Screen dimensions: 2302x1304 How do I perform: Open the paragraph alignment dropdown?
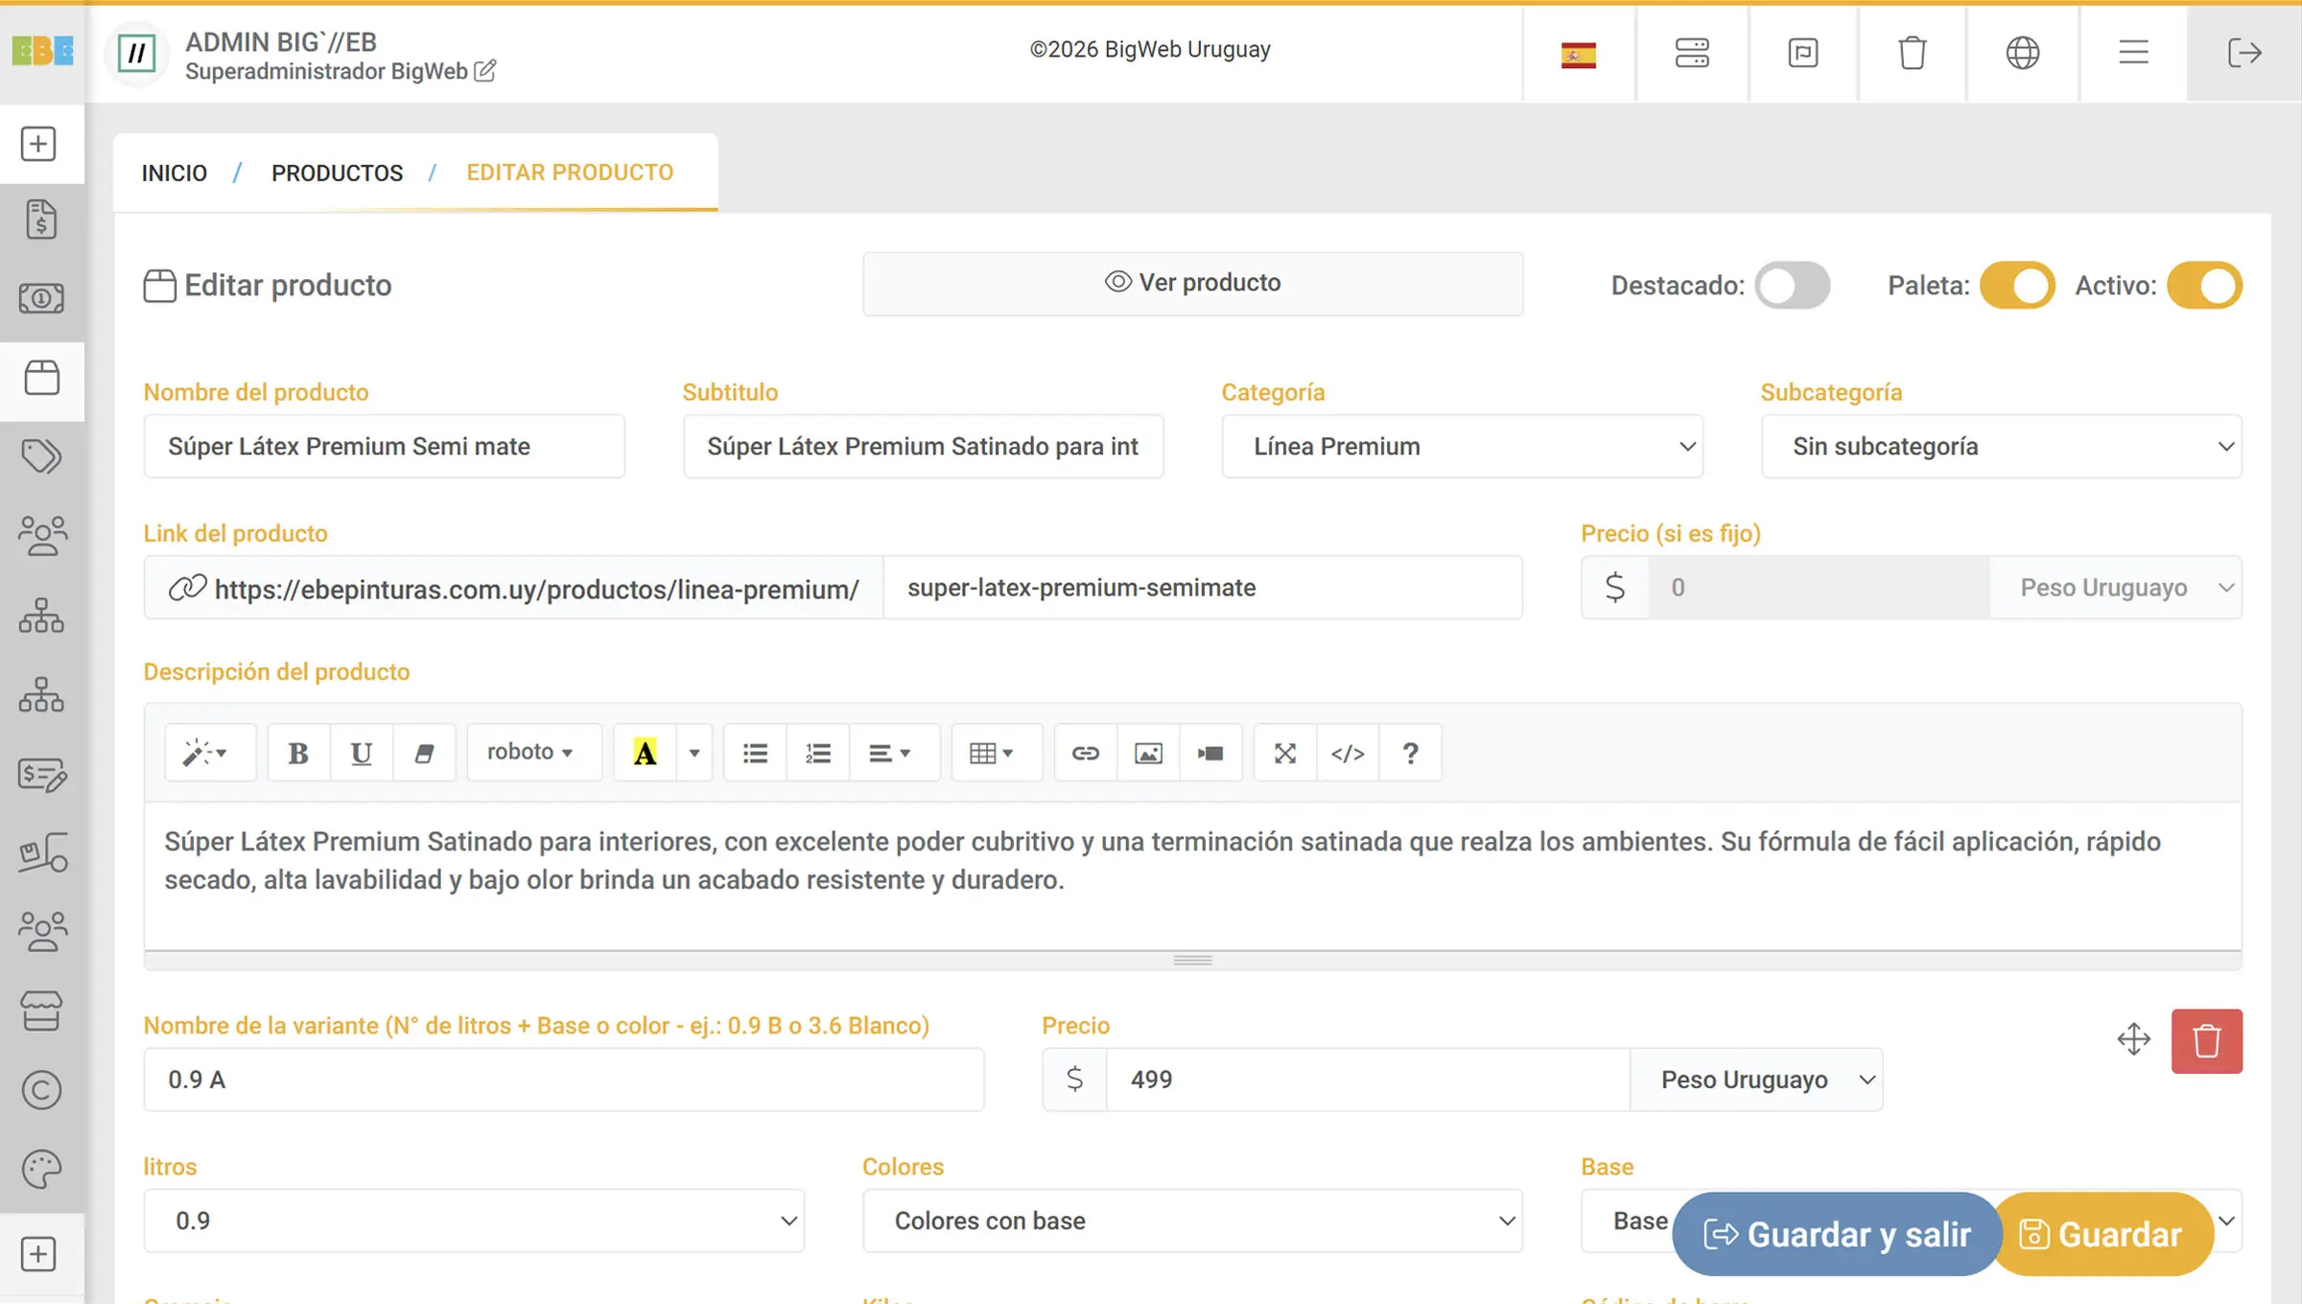(x=893, y=754)
